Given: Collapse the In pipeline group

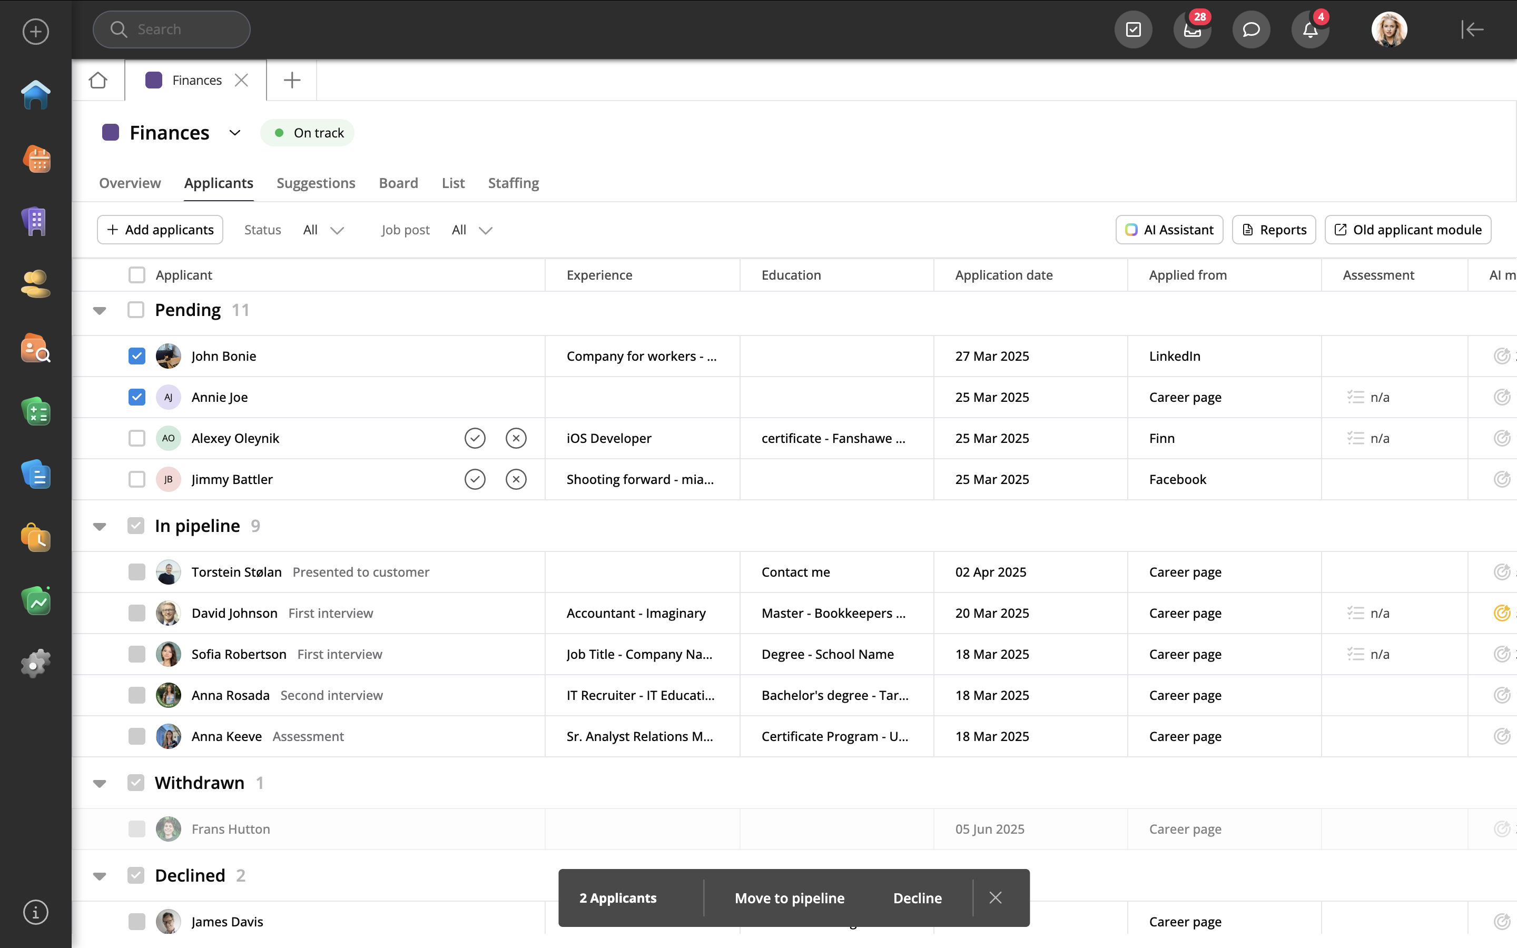Looking at the screenshot, I should (100, 526).
